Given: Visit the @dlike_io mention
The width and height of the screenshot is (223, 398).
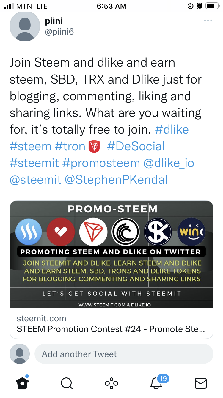Looking at the screenshot, I should click(169, 163).
